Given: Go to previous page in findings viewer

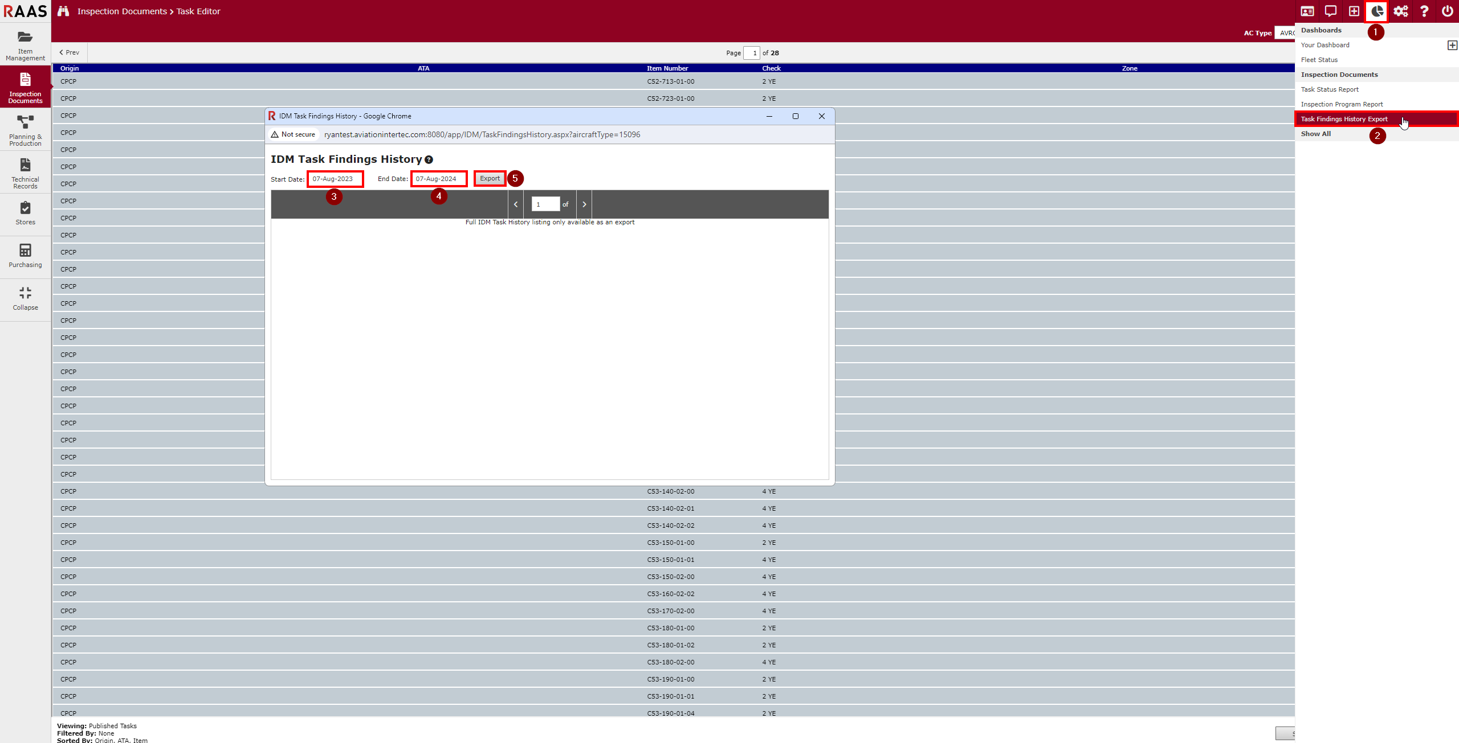Looking at the screenshot, I should coord(516,204).
